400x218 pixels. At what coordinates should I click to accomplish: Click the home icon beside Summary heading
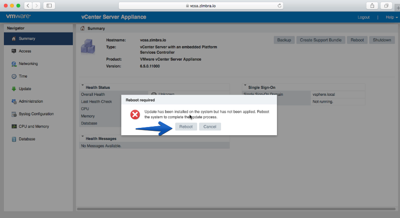pos(82,28)
